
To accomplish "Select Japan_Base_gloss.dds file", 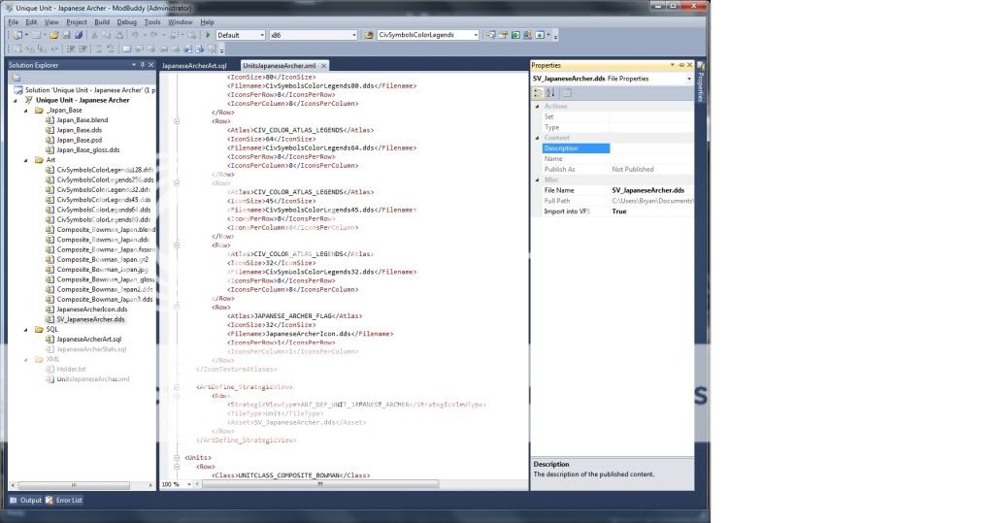I will 87,150.
